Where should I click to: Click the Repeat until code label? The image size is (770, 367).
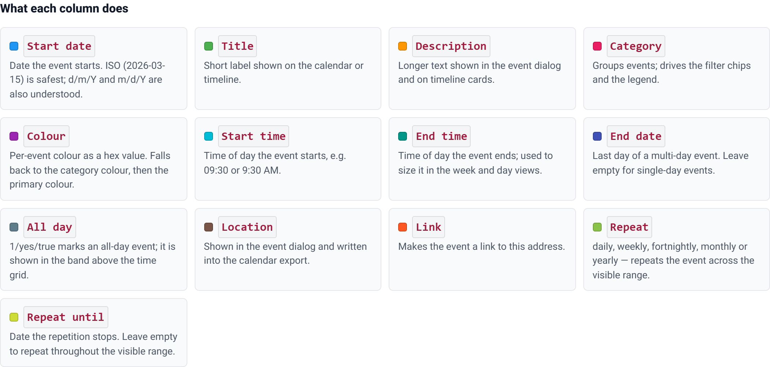click(66, 317)
